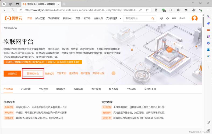Click the 白皮书 V2.0 orange banner
Viewport: 212px width, 134px height.
pos(43,62)
